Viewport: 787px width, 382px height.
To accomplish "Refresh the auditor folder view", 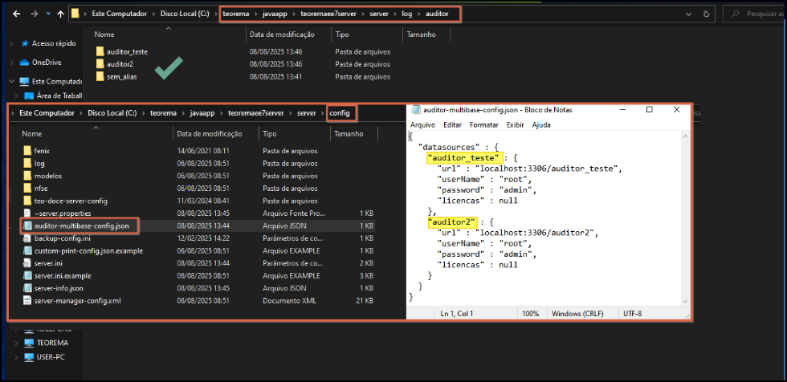I will pos(707,14).
